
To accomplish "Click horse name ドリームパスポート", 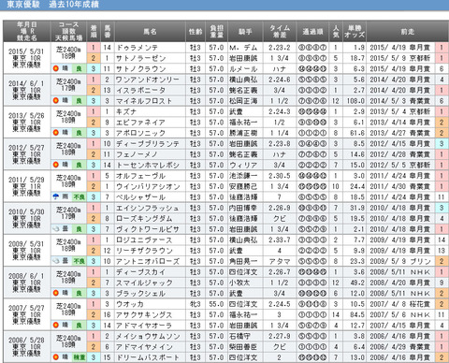I will (148, 357).
